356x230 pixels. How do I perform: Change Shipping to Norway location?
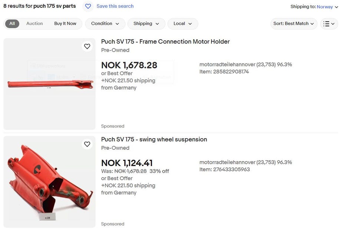pyautogui.click(x=327, y=7)
